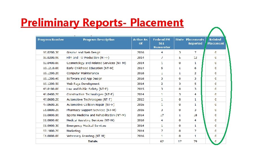
Task: Click program number 51.0800.50
Action: 51,115
